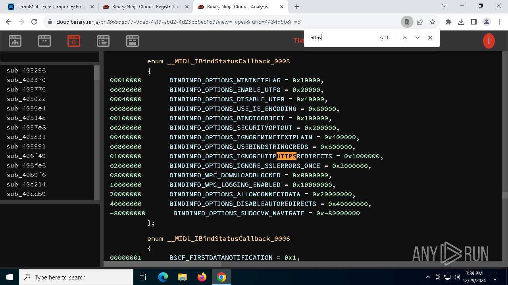Screen dimensions: 508x285
Task: Bookmark this page with star icon
Action: coord(433,22)
